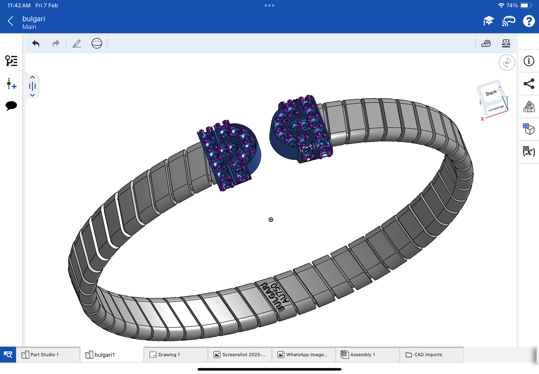Open the feature list panel
Image resolution: width=539 pixels, height=374 pixels.
click(11, 61)
